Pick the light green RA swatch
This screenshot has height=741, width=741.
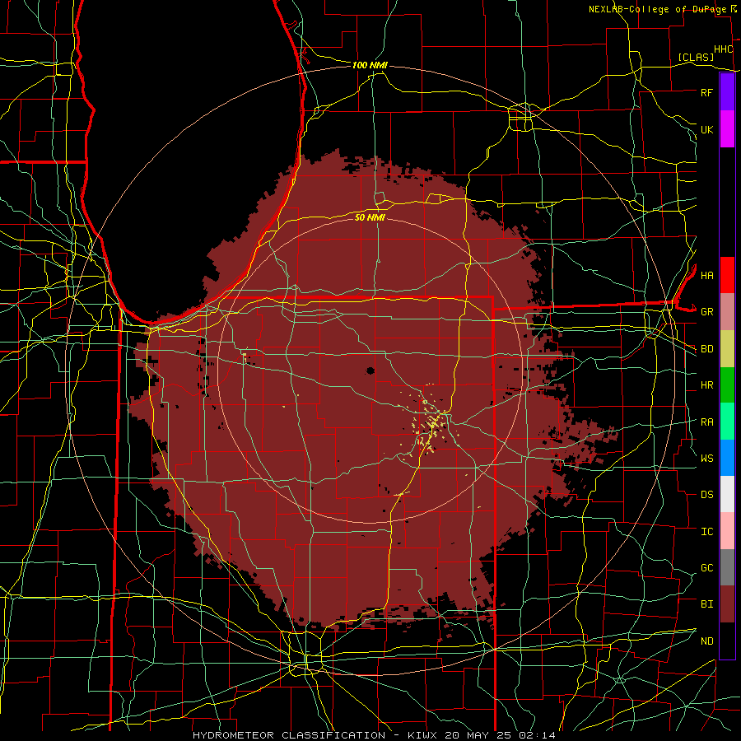coord(727,422)
